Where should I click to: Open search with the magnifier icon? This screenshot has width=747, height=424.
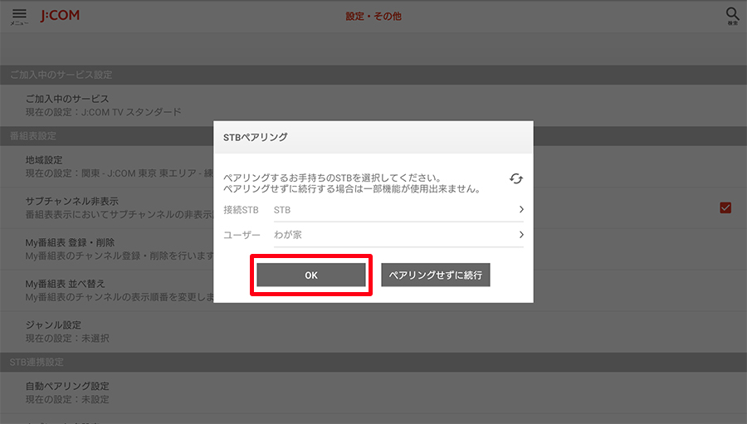(732, 17)
